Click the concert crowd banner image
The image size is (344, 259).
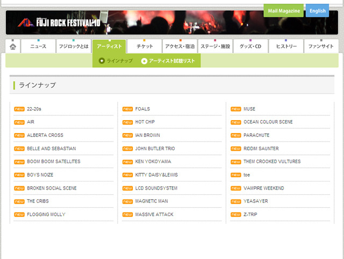click(x=172, y=23)
